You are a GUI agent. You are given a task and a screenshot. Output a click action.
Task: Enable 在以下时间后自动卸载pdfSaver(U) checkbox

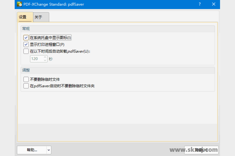click(x=26, y=51)
